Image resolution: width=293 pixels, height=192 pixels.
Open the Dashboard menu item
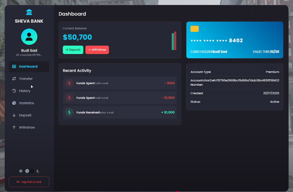pyautogui.click(x=29, y=67)
